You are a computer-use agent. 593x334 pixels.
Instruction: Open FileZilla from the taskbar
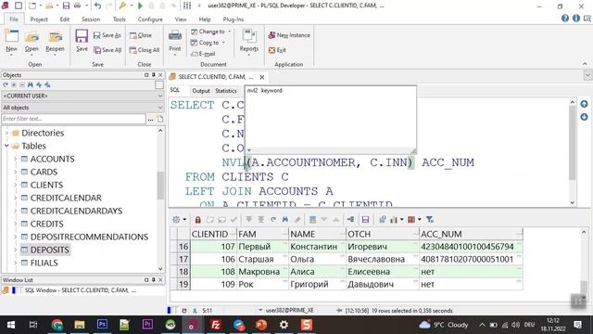216,325
